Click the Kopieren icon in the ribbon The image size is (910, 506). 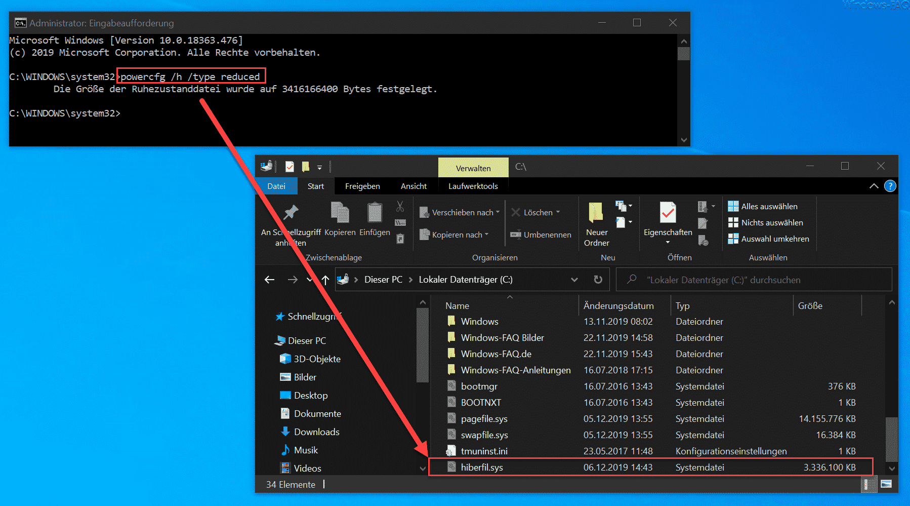click(340, 212)
